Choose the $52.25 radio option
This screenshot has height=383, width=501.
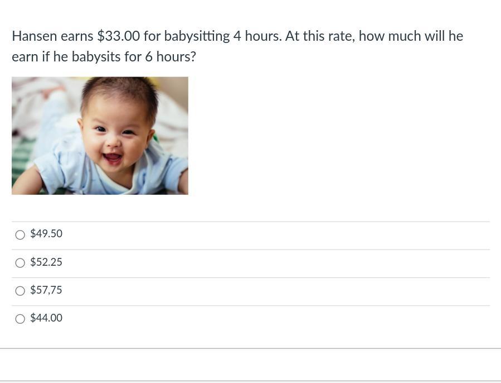point(20,263)
